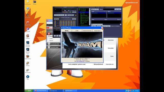
Task: Adjust the equalizer Preamp slider
Action: click(x=55, y=23)
